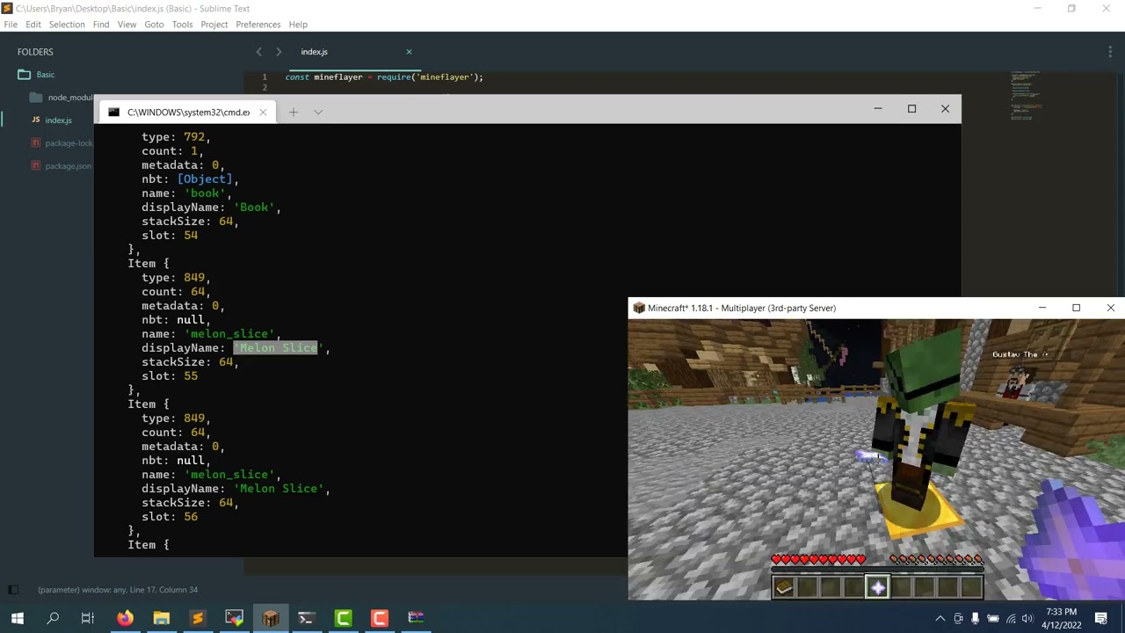Add a new terminal tab
Image resolution: width=1125 pixels, height=633 pixels.
pos(294,113)
